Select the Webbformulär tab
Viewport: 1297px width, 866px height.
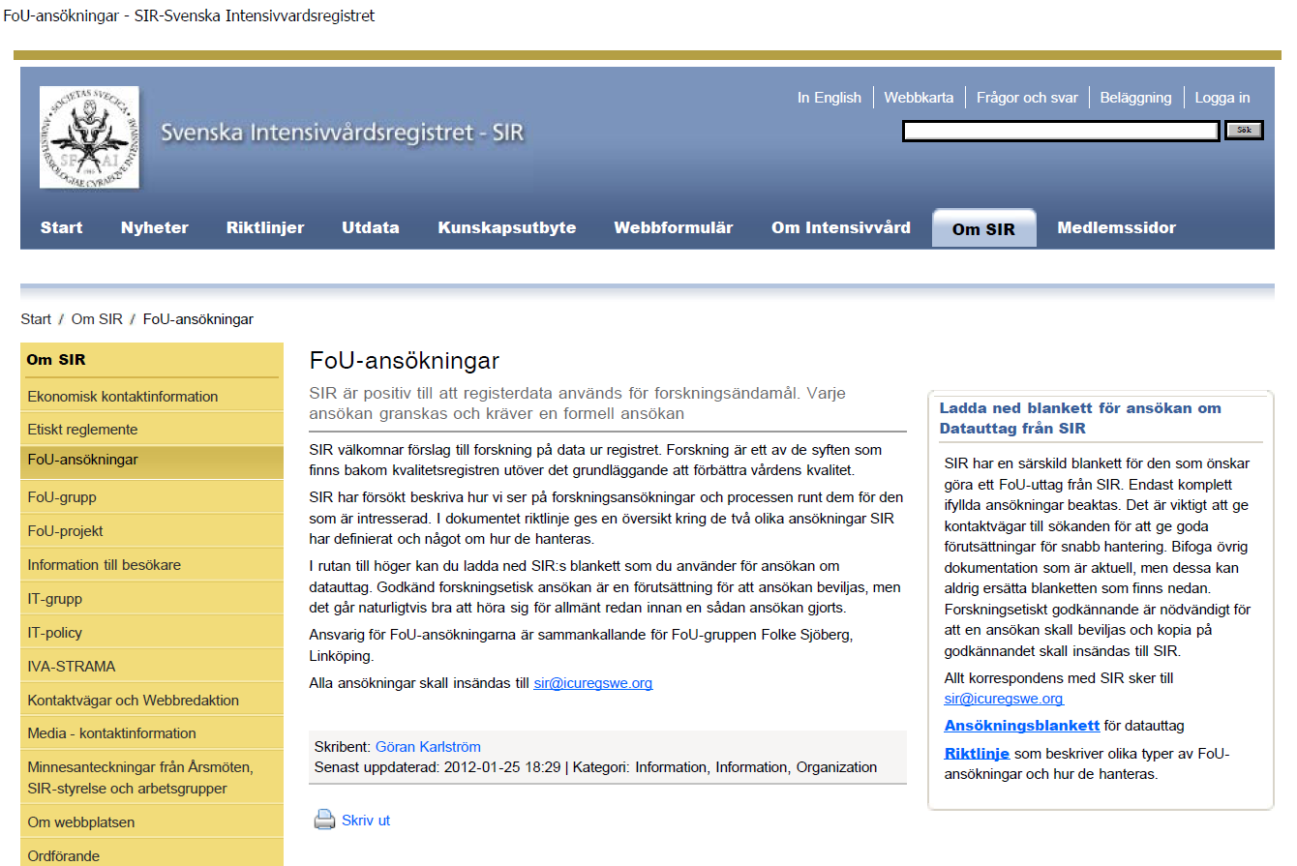coord(674,228)
